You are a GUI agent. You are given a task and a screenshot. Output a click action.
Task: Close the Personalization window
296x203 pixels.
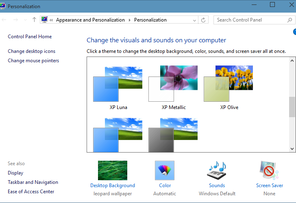click(x=291, y=4)
